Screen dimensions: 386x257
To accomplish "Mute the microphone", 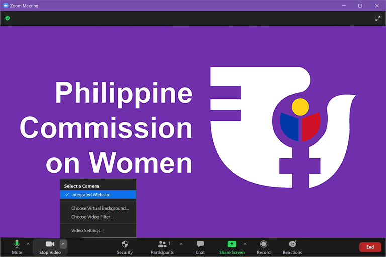I will point(17,247).
